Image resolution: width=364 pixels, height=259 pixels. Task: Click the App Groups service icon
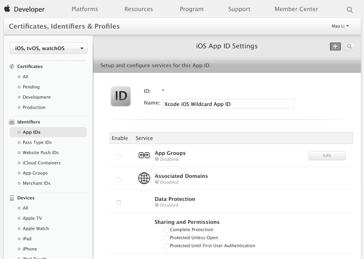click(144, 155)
